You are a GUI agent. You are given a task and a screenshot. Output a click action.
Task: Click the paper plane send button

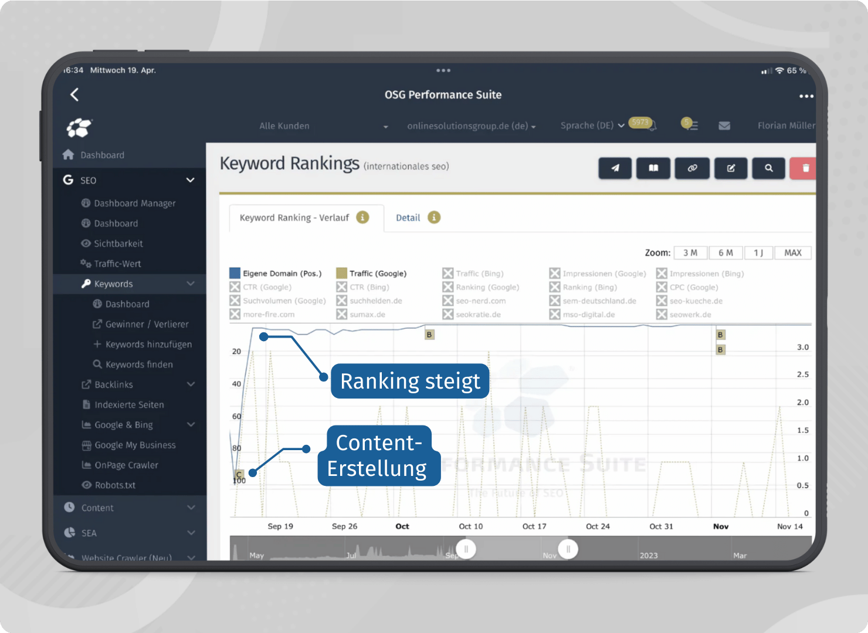click(x=615, y=168)
